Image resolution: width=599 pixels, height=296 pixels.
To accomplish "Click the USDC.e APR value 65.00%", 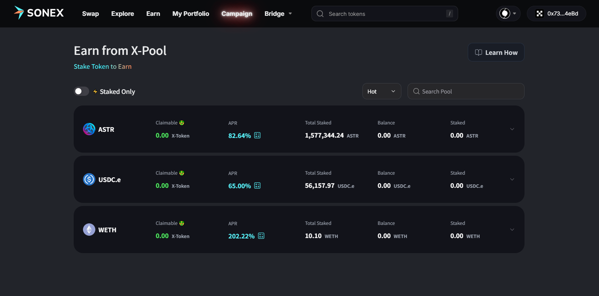I will (x=240, y=186).
